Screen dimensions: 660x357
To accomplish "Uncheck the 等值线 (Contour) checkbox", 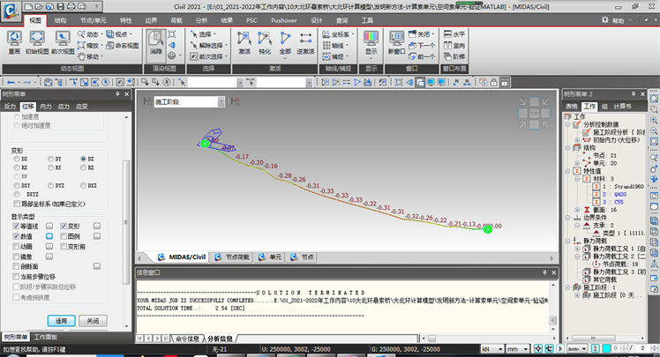I will 16,227.
